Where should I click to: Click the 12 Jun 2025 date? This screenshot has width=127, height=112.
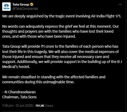click(24, 106)
